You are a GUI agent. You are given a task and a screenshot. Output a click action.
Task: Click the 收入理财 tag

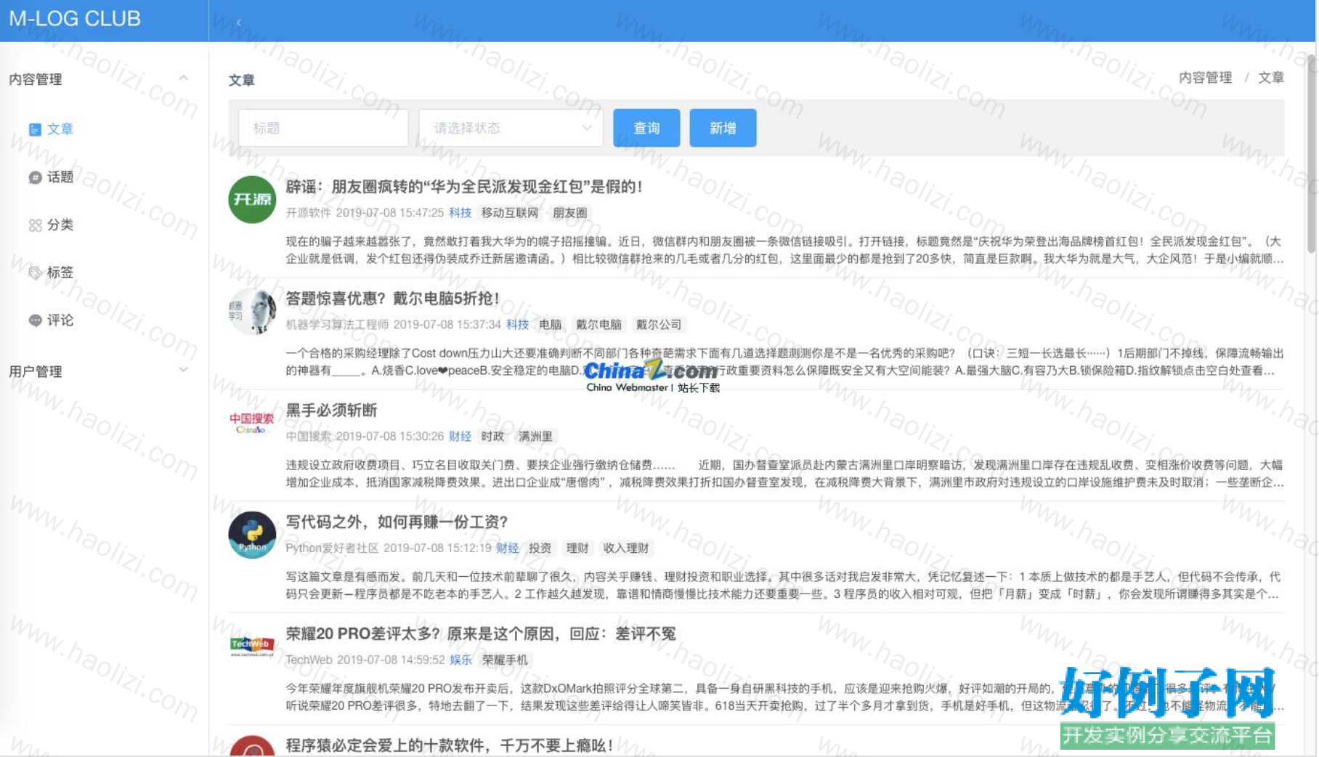coord(626,548)
